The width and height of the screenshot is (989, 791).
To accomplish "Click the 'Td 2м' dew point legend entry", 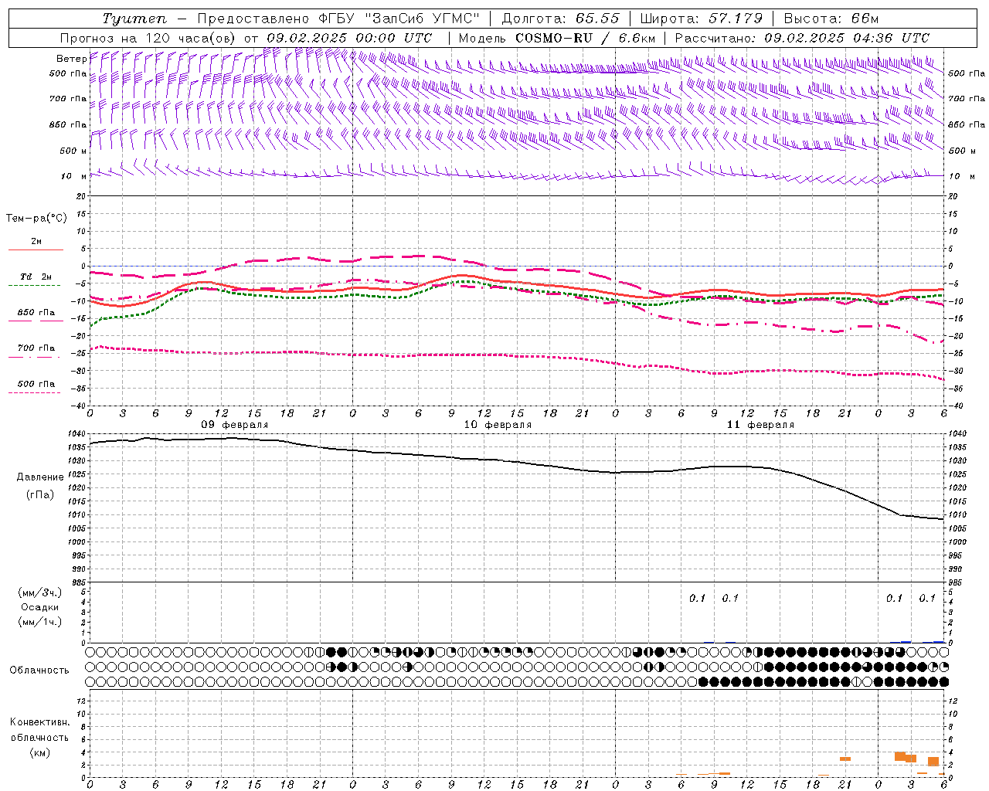I will [x=36, y=277].
